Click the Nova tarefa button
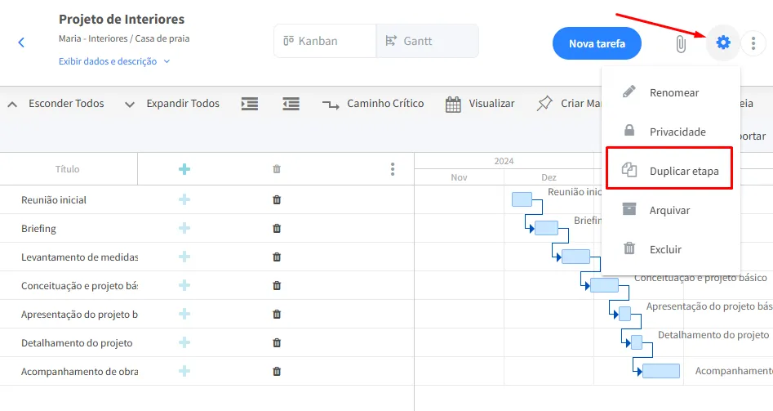This screenshot has width=773, height=411. [x=597, y=43]
